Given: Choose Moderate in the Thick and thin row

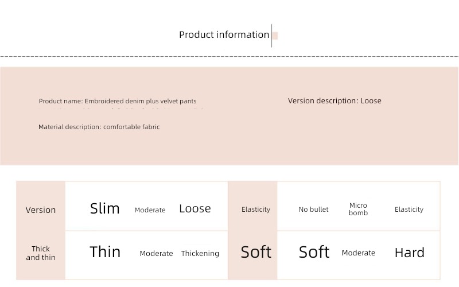Looking at the screenshot, I should click(156, 253).
